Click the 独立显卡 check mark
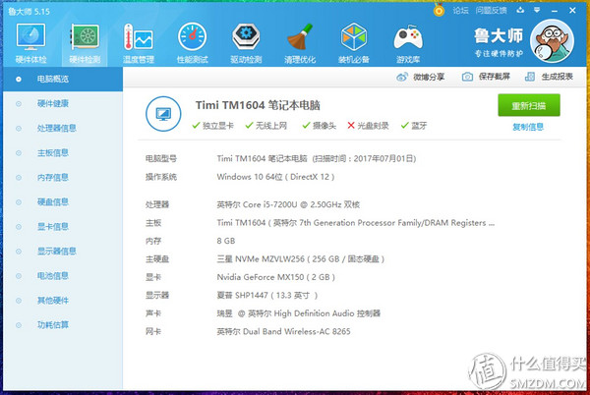The image size is (590, 395). click(x=196, y=125)
